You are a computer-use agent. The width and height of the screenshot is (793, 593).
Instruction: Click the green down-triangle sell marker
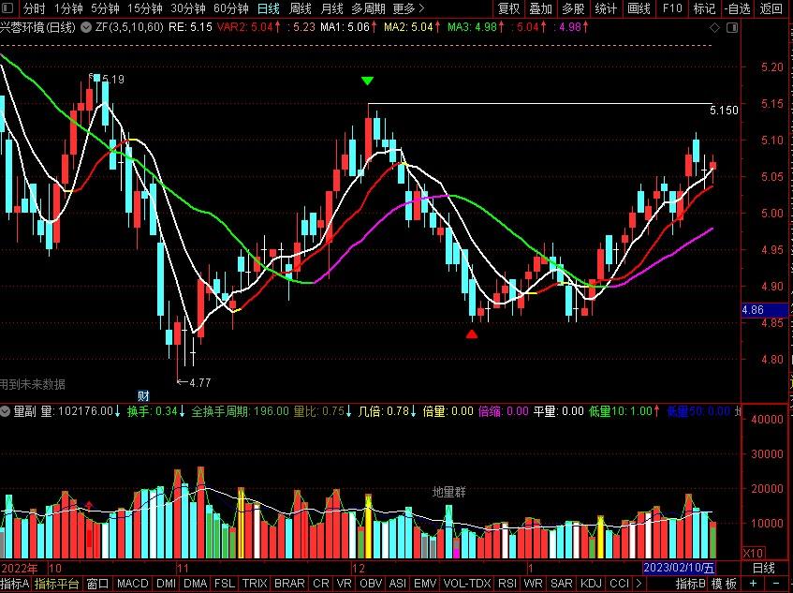coord(368,81)
